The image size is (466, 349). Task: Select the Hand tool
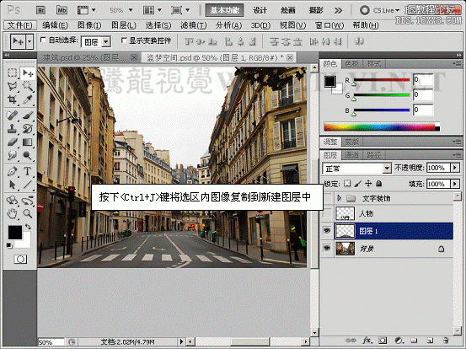12,213
